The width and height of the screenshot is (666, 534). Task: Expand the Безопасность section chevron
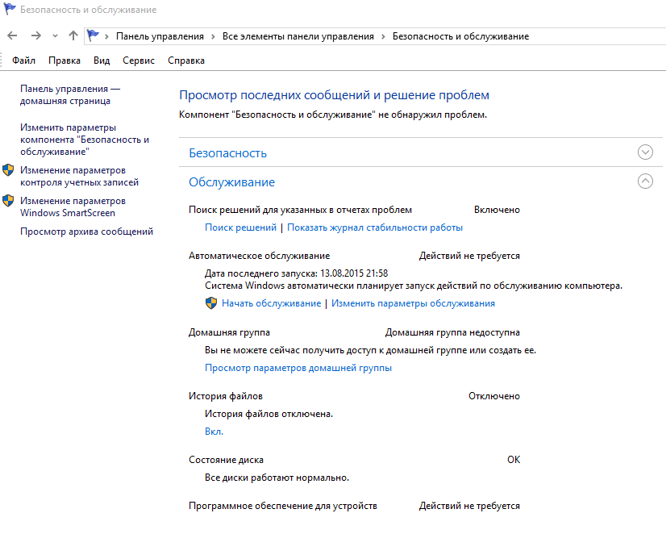tap(644, 152)
